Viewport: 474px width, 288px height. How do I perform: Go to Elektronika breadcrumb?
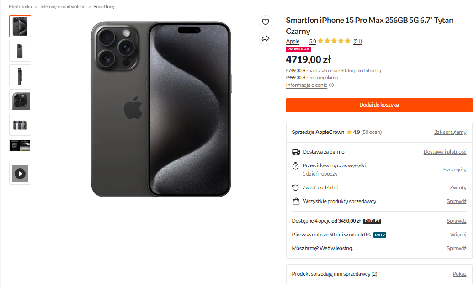(x=20, y=7)
